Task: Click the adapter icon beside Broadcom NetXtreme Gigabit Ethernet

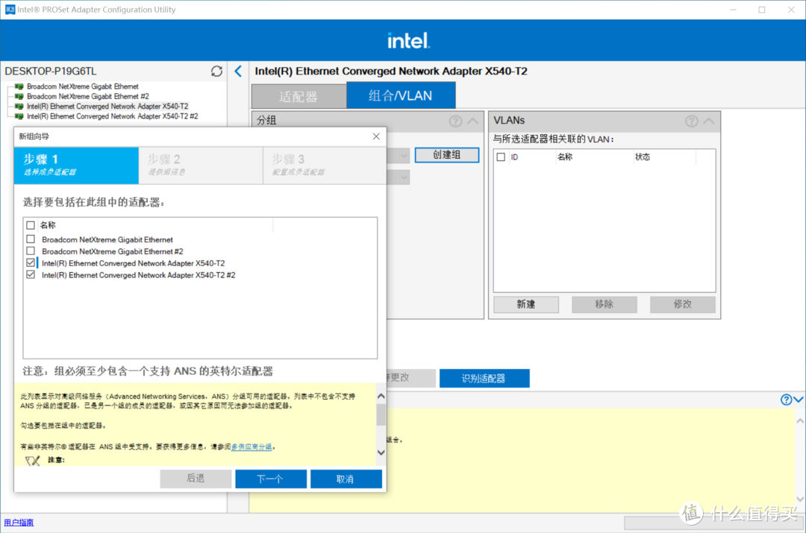Action: pyautogui.click(x=16, y=86)
